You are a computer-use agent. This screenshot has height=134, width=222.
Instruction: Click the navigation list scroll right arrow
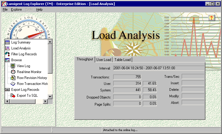point(45,101)
